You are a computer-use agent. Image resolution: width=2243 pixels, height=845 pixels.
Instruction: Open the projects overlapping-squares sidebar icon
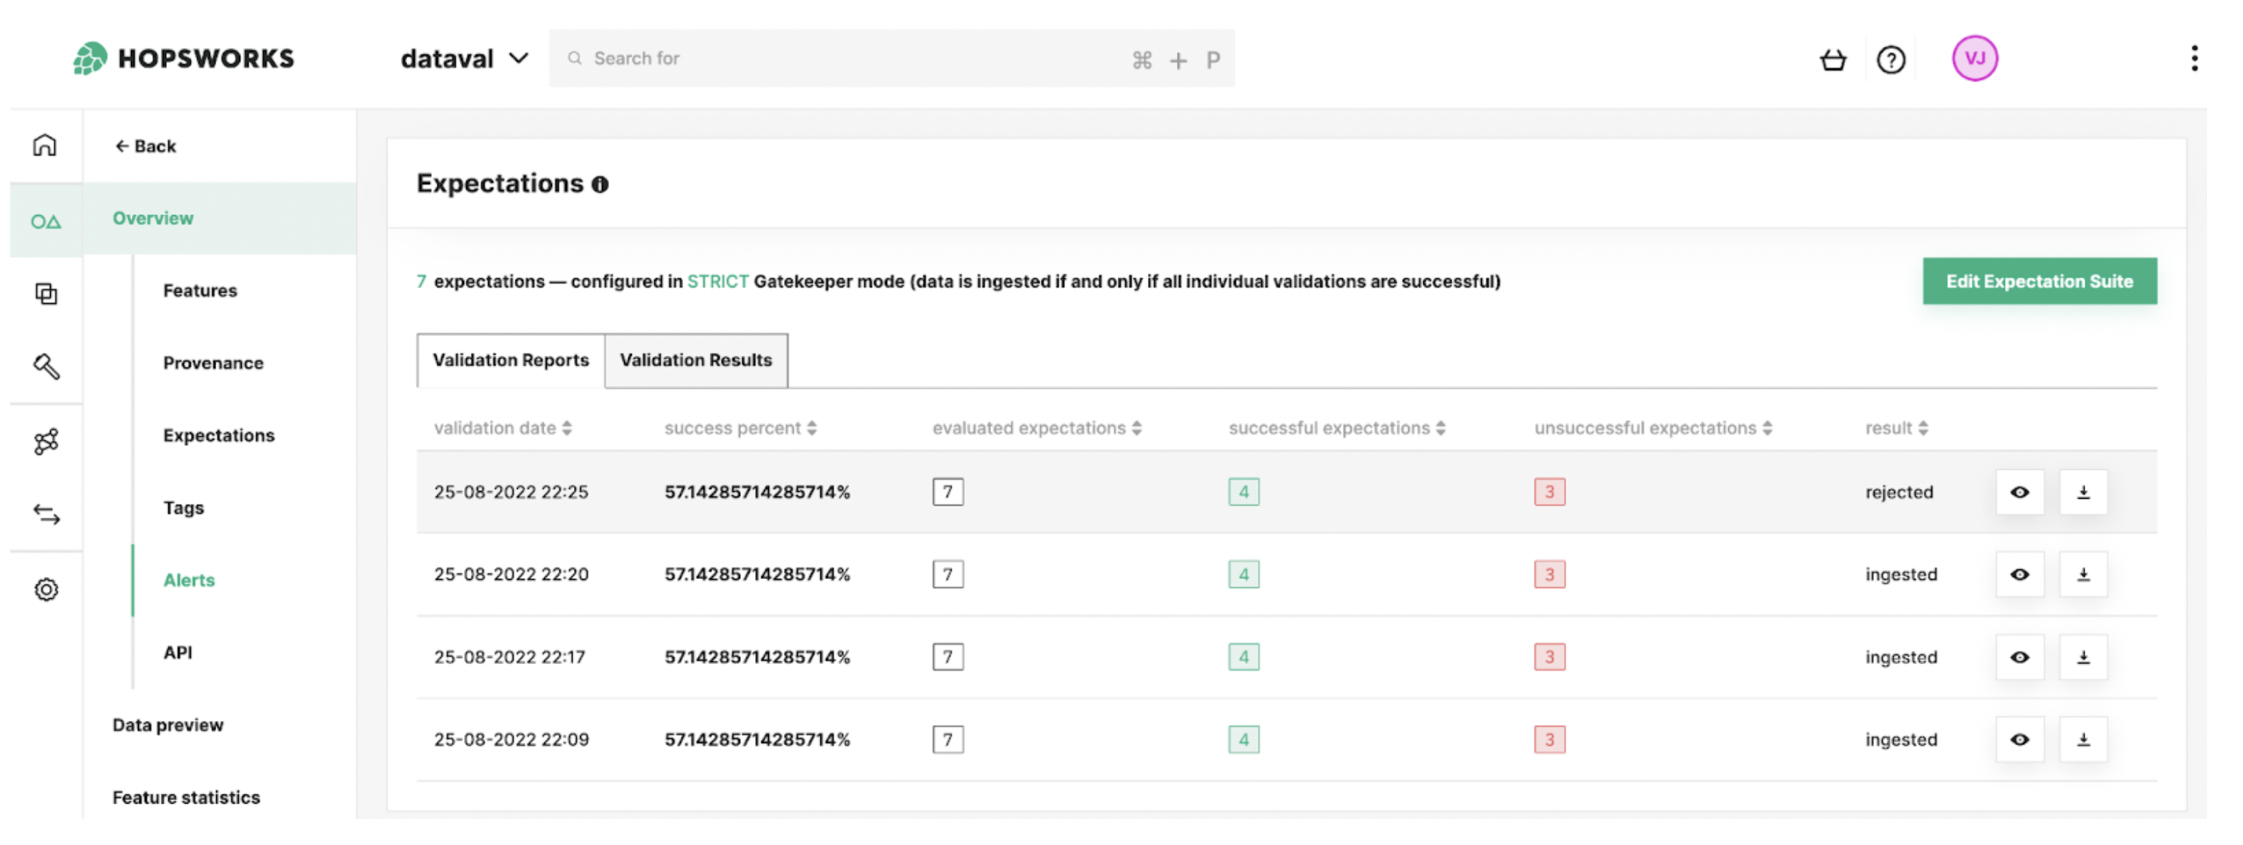pyautogui.click(x=44, y=294)
